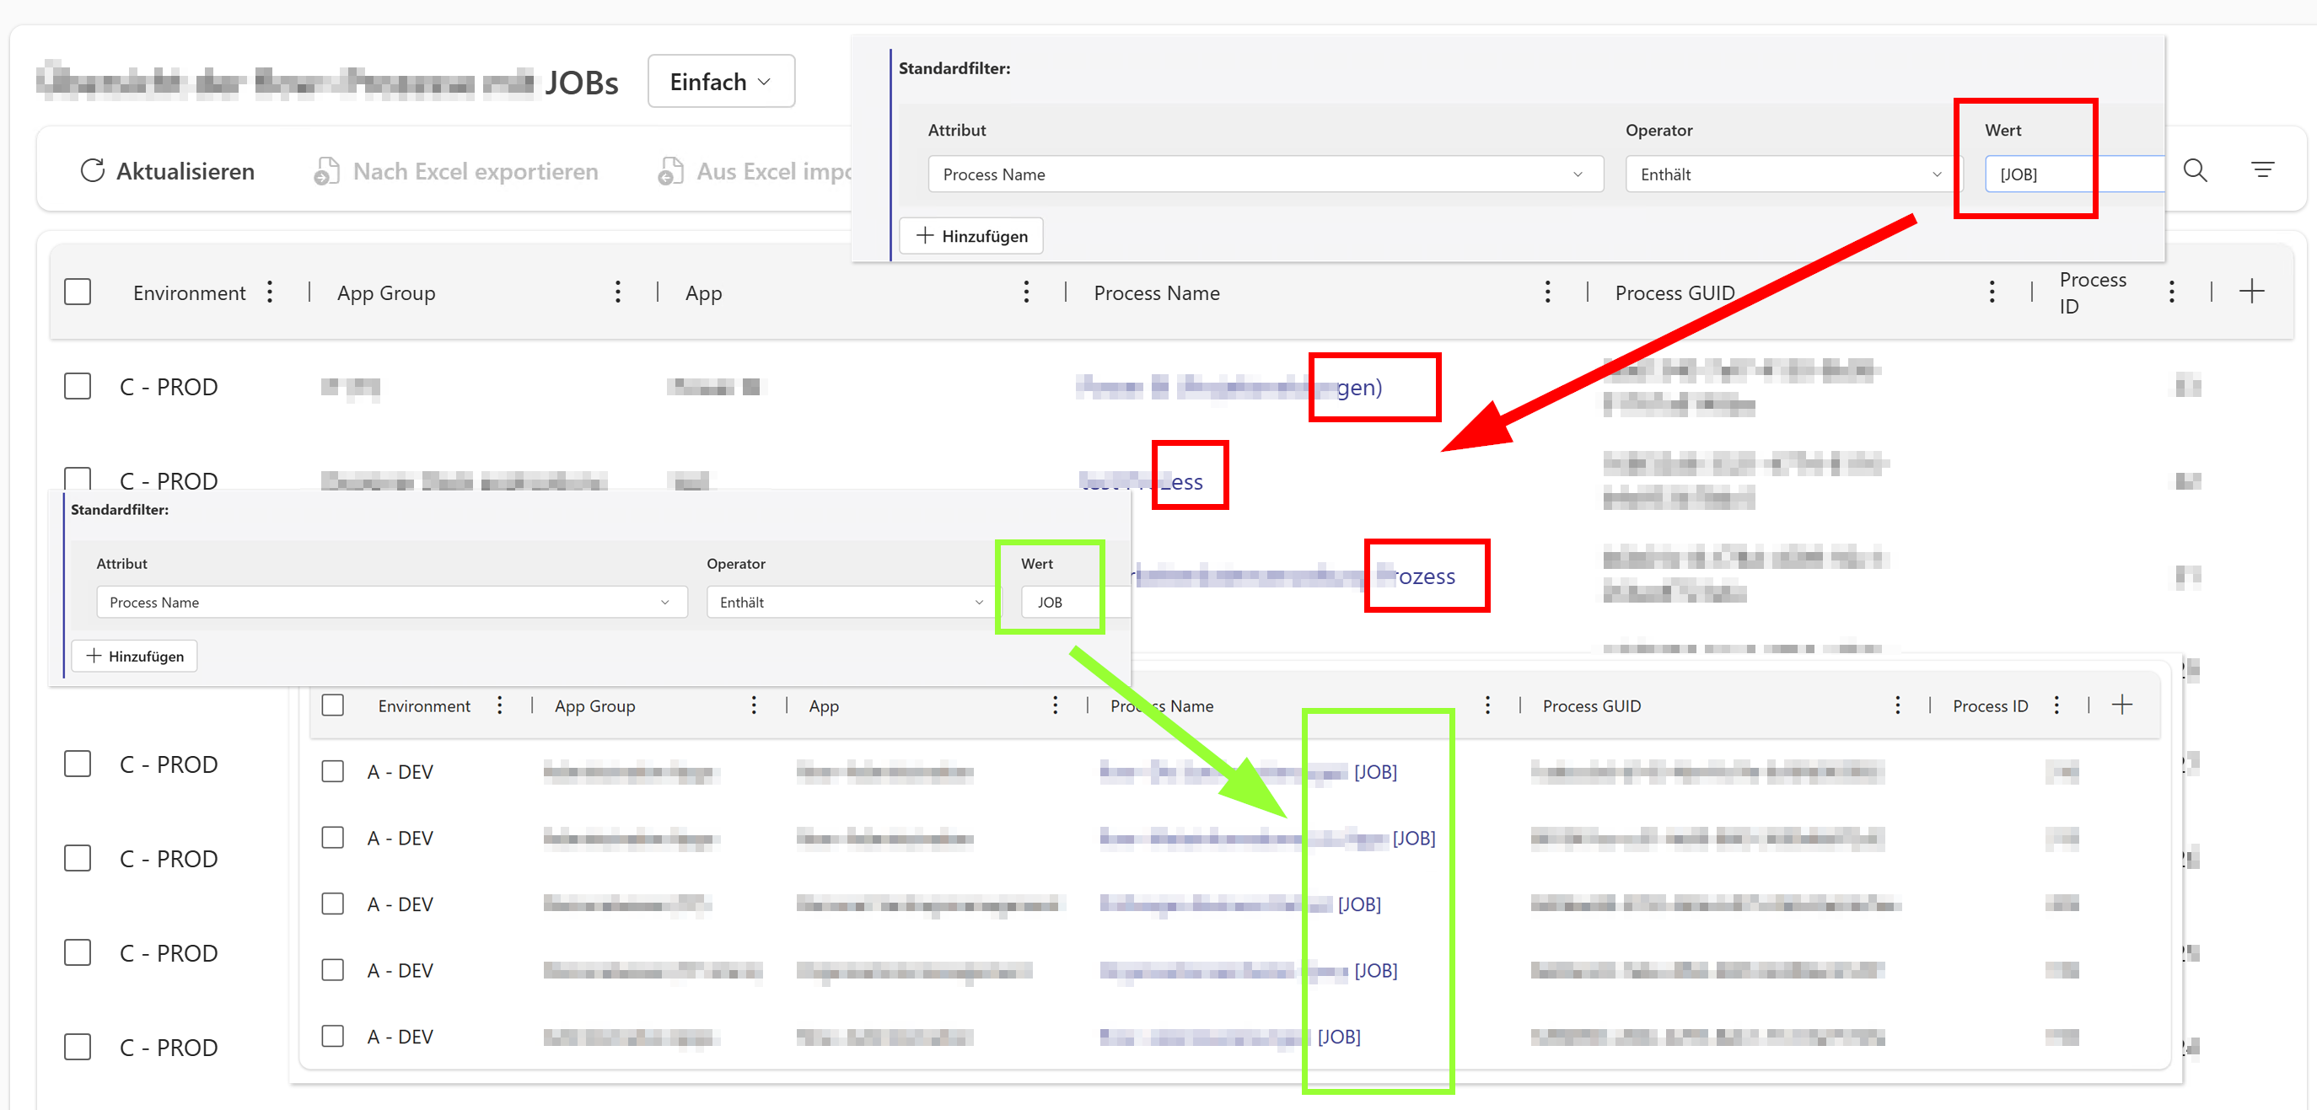Check the first A - DEV row

pyautogui.click(x=333, y=771)
